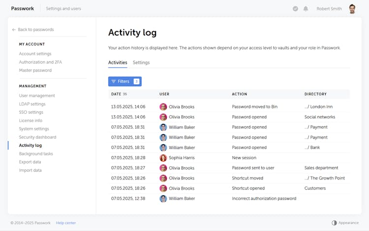
Task: Click Olivia Brooks's avatar in first row
Action: click(163, 106)
